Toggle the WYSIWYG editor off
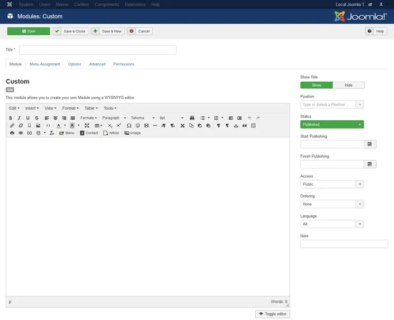 pos(273,314)
